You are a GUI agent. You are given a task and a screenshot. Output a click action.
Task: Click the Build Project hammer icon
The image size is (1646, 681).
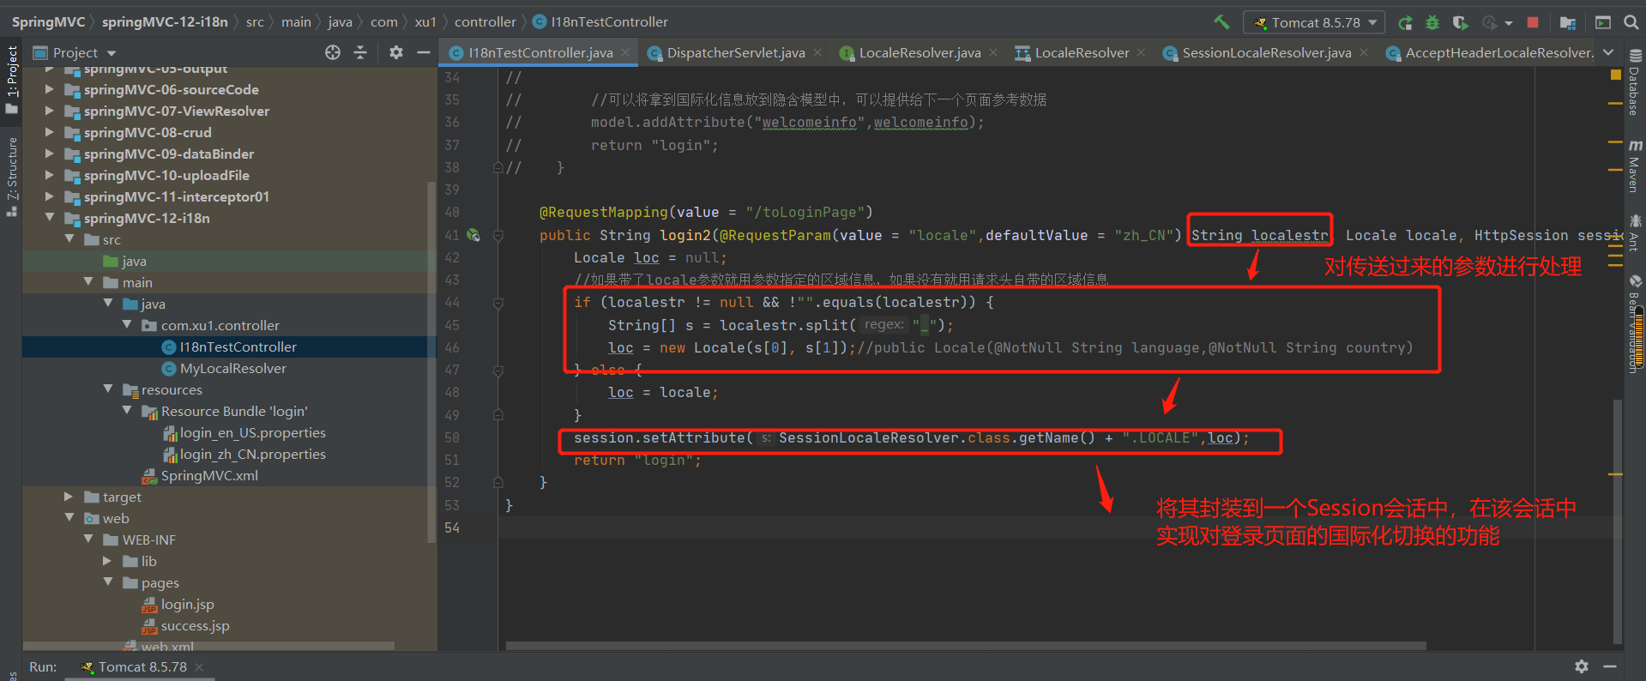[x=1221, y=22]
